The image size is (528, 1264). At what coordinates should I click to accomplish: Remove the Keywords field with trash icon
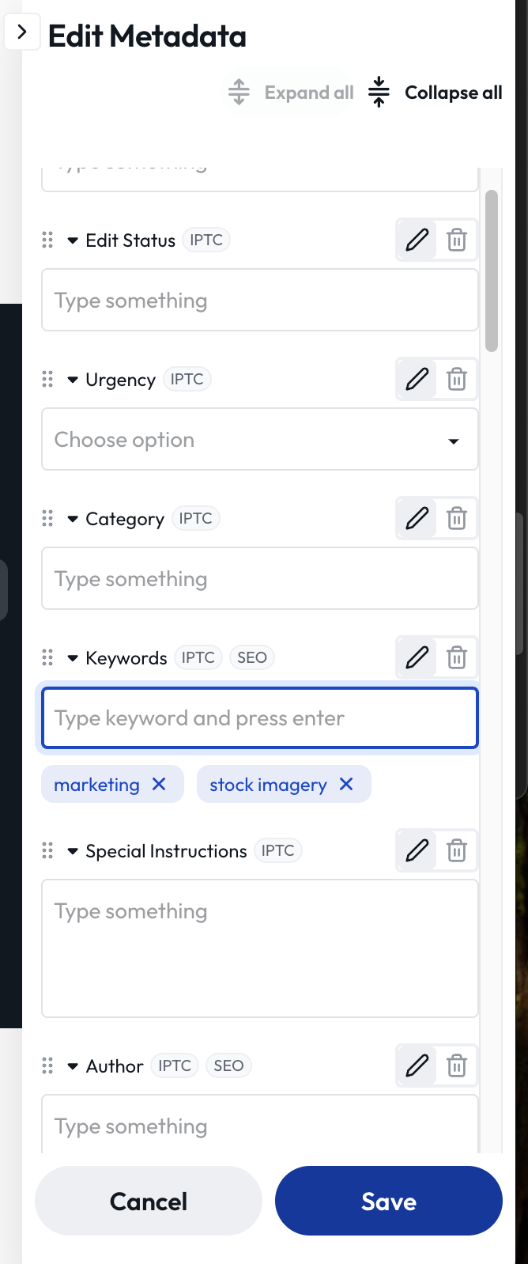457,657
